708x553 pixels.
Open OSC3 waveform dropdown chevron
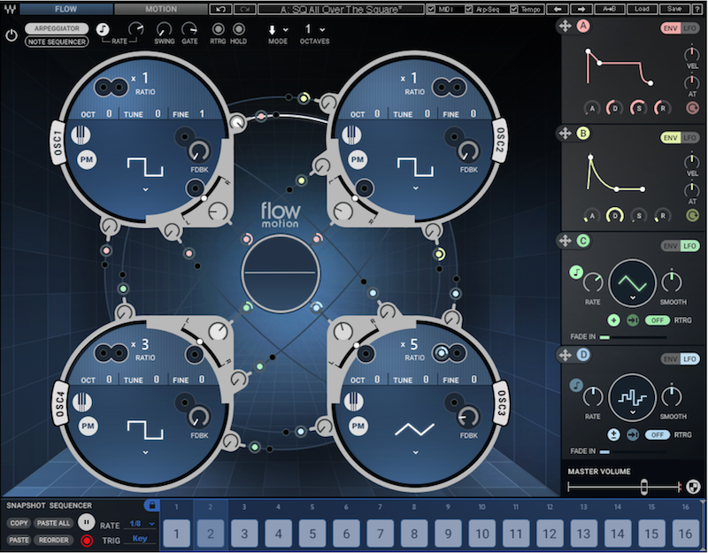coord(415,452)
